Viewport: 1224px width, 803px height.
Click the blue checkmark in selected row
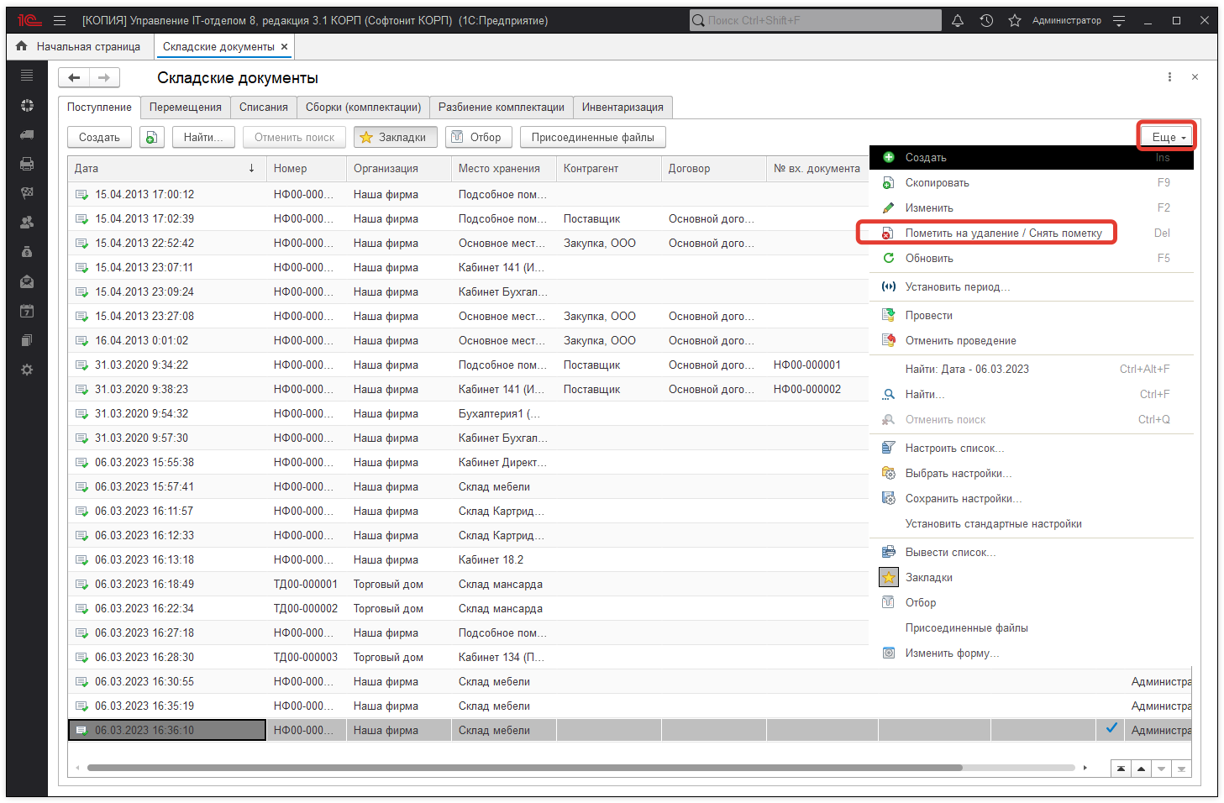point(1111,728)
